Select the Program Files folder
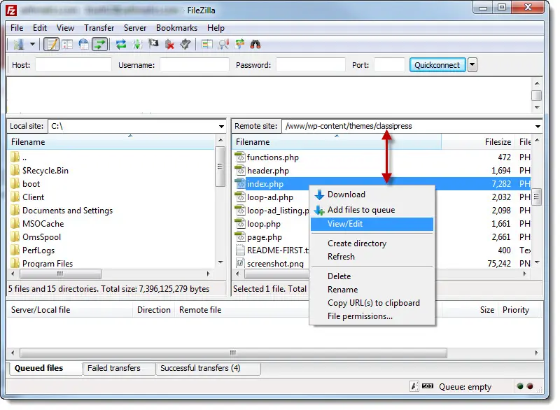560x410 pixels. click(48, 264)
